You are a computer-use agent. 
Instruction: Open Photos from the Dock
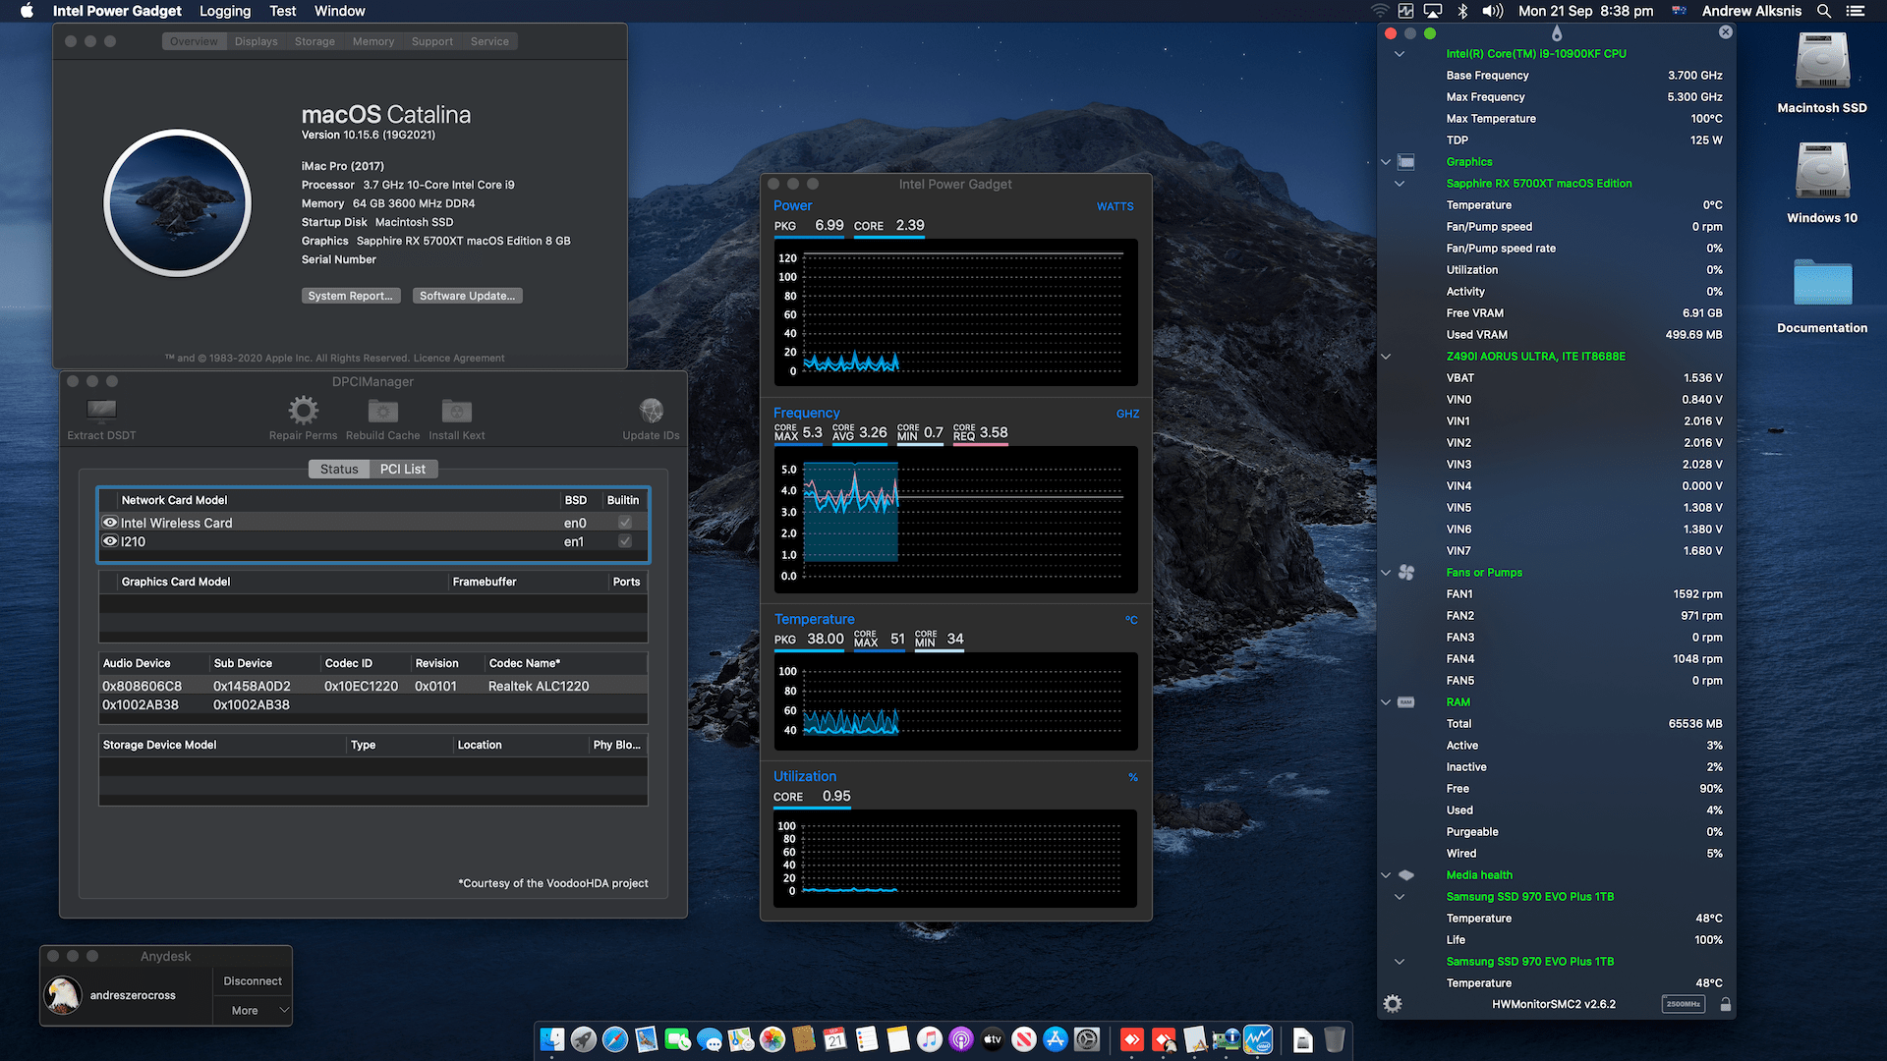772,1038
